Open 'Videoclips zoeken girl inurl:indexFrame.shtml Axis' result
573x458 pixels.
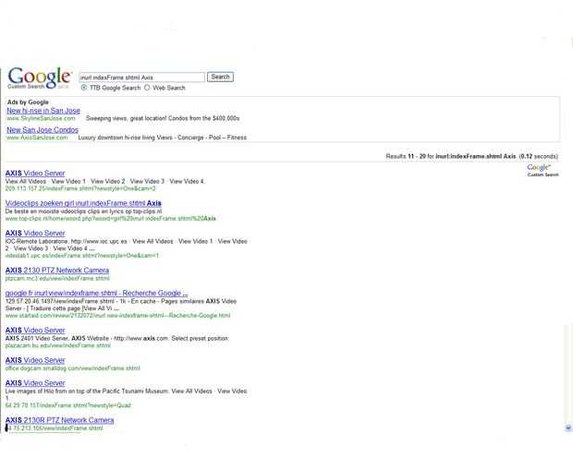[83, 203]
